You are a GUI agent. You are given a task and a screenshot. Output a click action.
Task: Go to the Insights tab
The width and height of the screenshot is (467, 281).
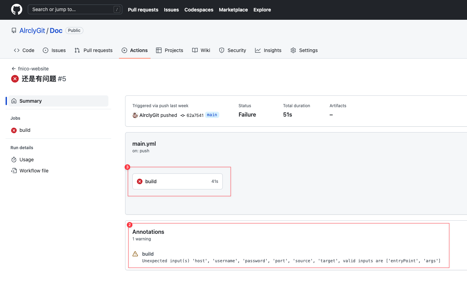[x=268, y=50]
